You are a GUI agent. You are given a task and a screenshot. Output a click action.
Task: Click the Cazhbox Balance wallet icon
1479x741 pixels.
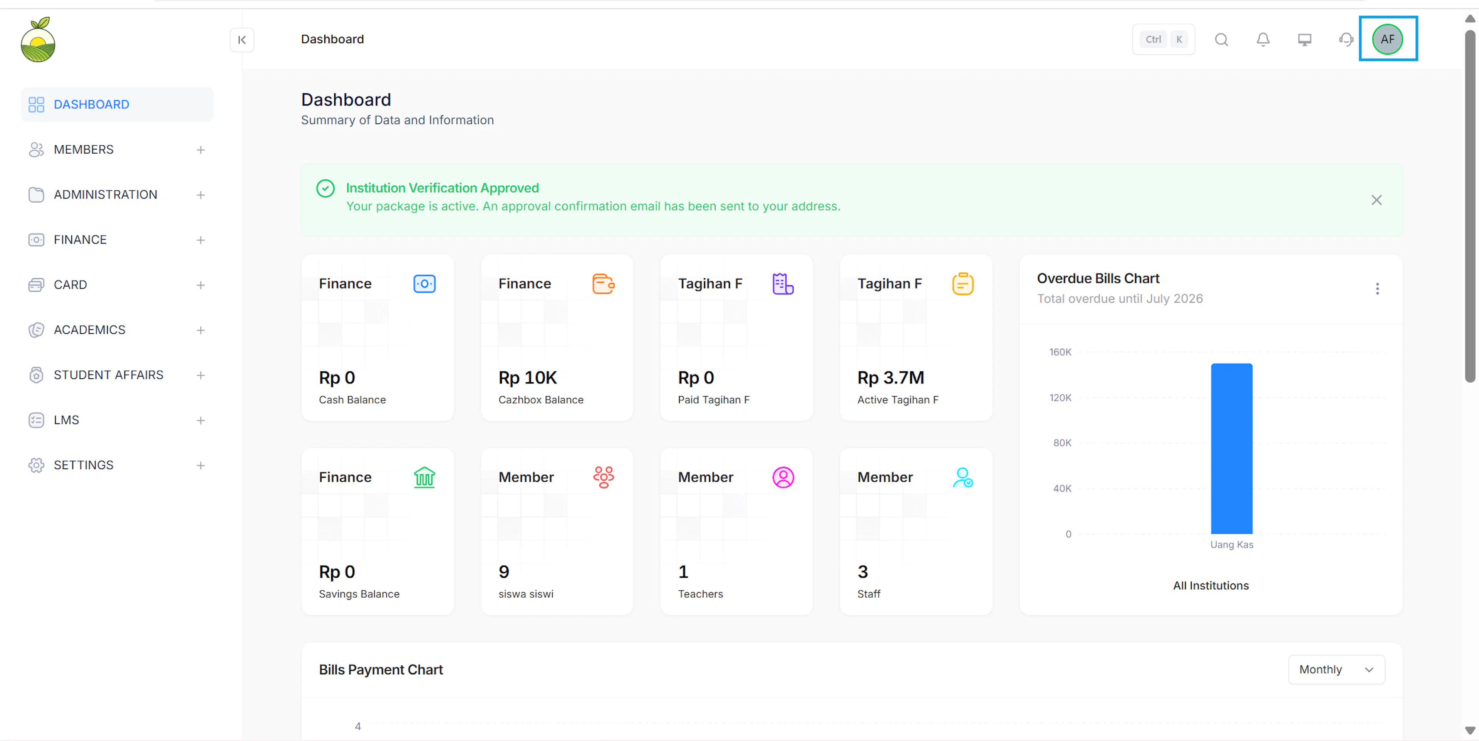coord(604,284)
